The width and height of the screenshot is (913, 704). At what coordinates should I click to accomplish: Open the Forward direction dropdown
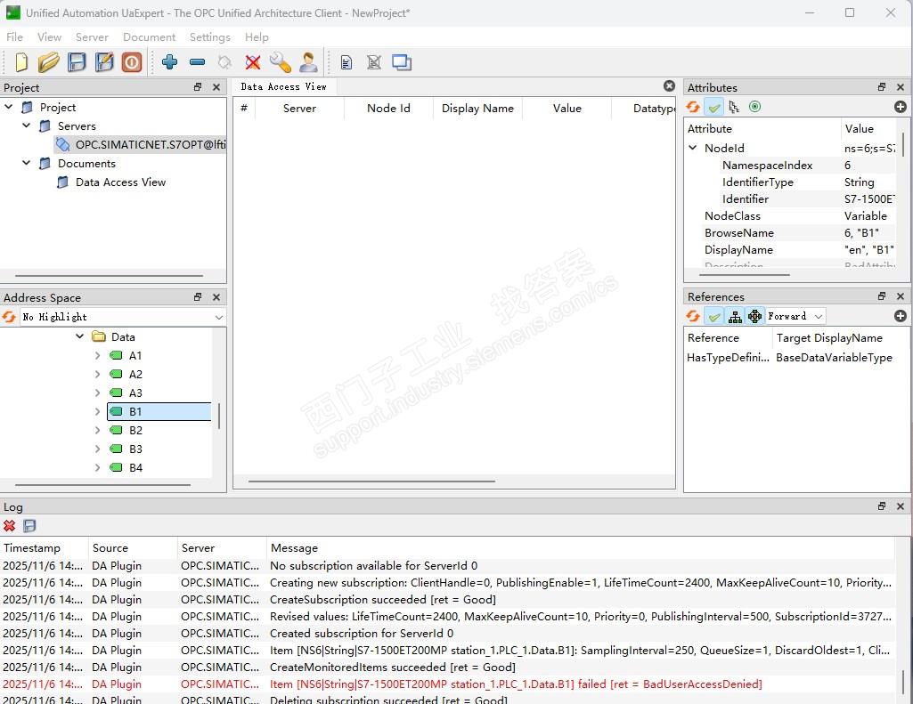tap(795, 316)
